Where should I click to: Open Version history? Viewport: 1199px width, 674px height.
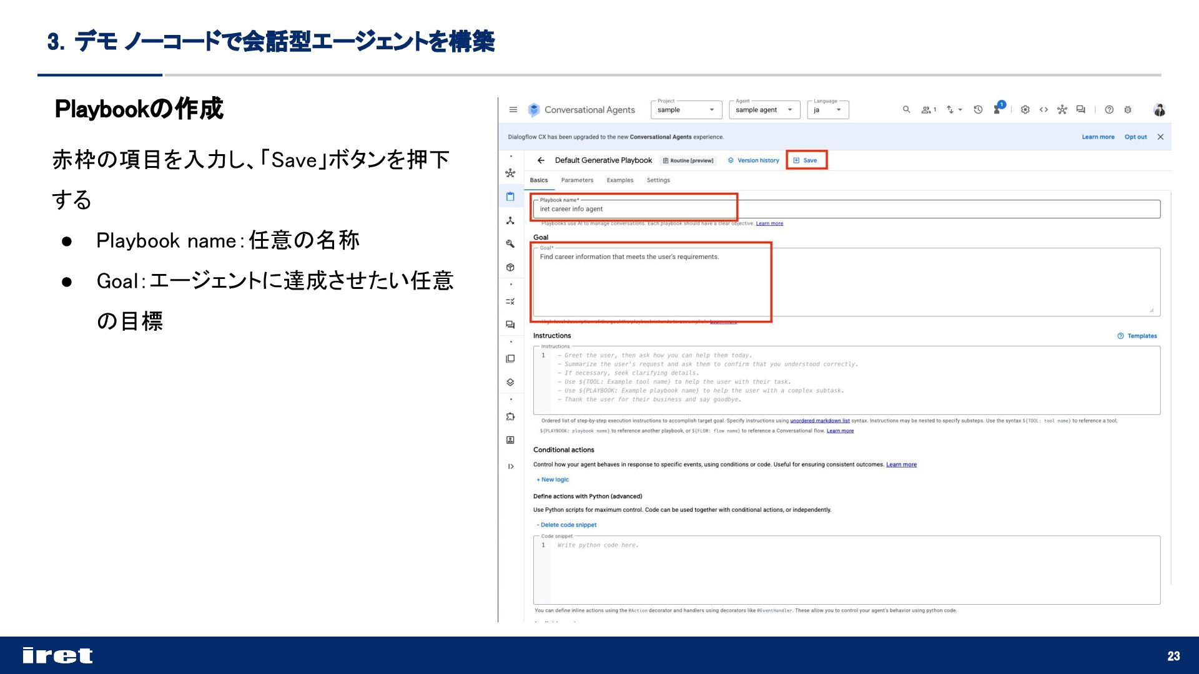click(754, 160)
